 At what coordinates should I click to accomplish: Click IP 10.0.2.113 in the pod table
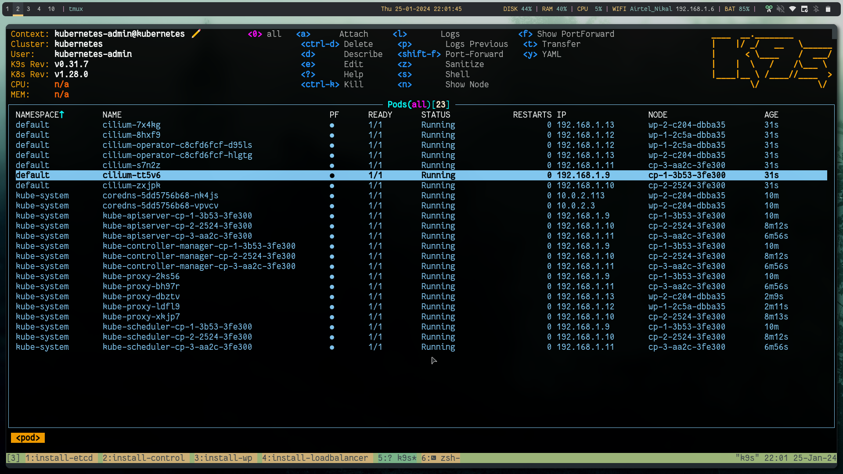coord(581,195)
